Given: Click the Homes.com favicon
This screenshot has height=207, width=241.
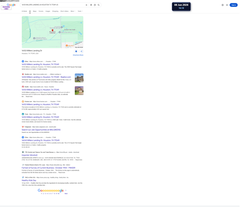Looking at the screenshot, I should pos(23,101).
